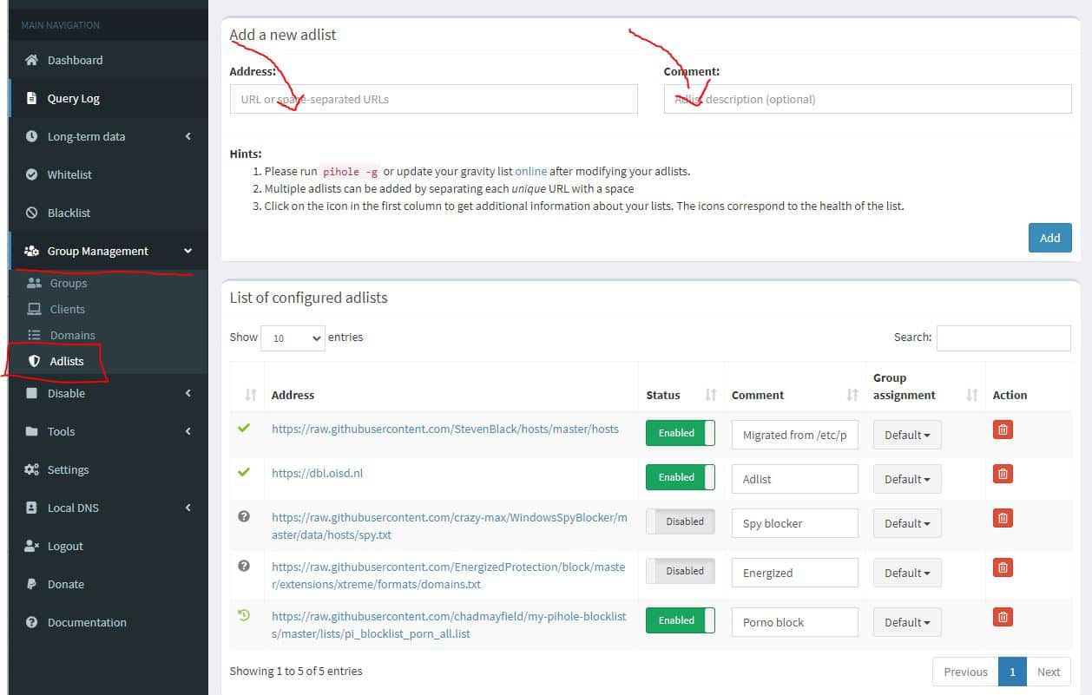Click green checkmark status icon for dbl.oisd.nl
Image resolution: width=1092 pixels, height=695 pixels.
pos(244,472)
